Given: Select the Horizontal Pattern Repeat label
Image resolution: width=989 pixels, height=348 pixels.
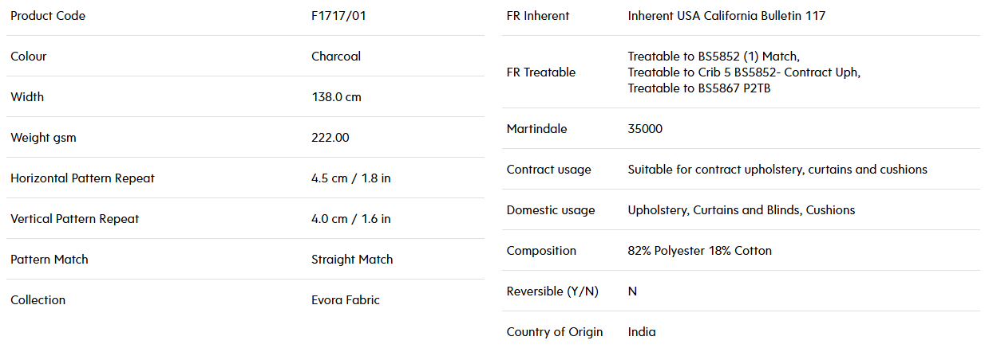Looking at the screenshot, I should [83, 178].
